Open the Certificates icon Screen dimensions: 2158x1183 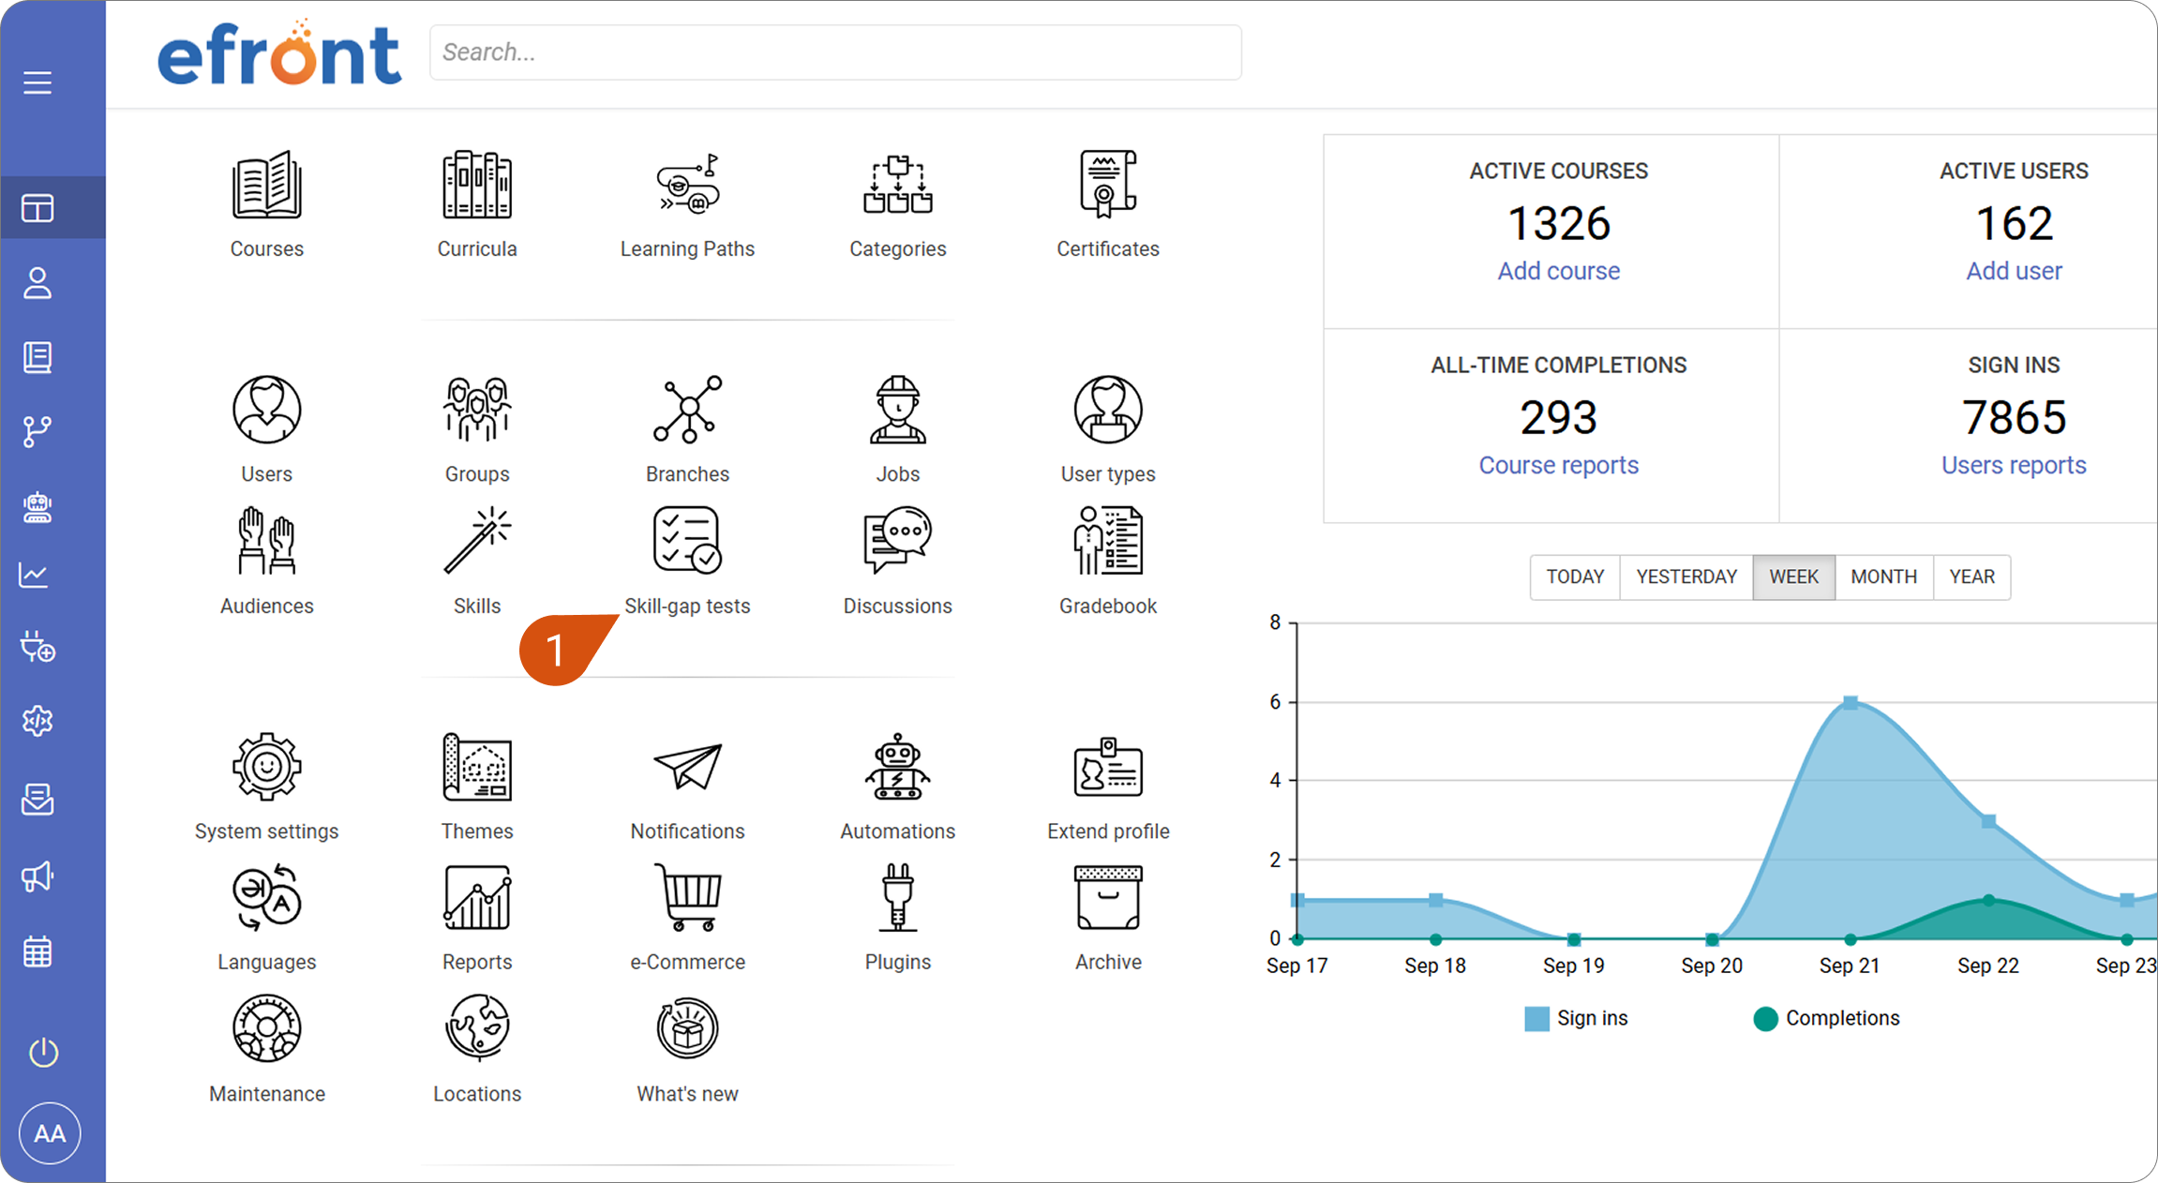(x=1108, y=186)
